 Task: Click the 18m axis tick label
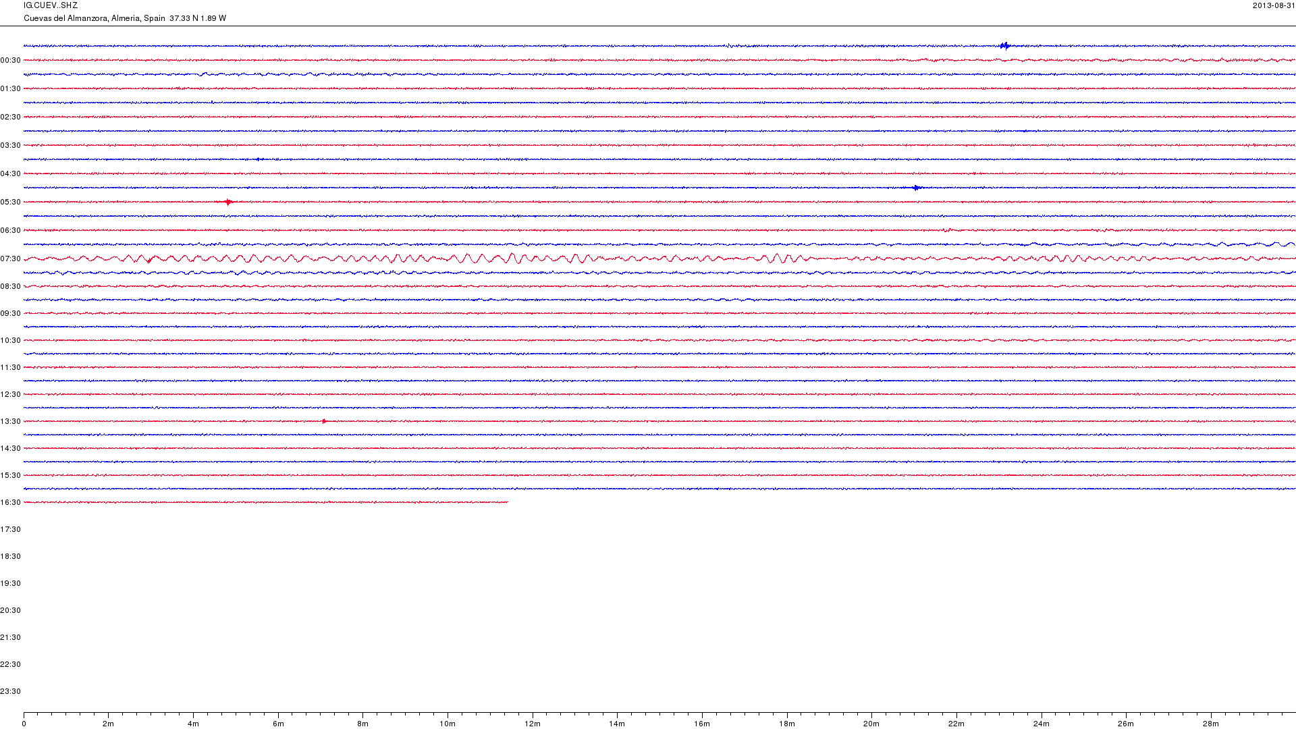(x=787, y=724)
